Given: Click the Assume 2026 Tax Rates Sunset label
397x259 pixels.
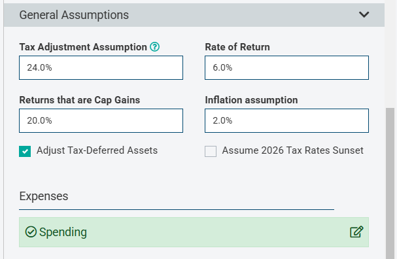Looking at the screenshot, I should point(293,150).
